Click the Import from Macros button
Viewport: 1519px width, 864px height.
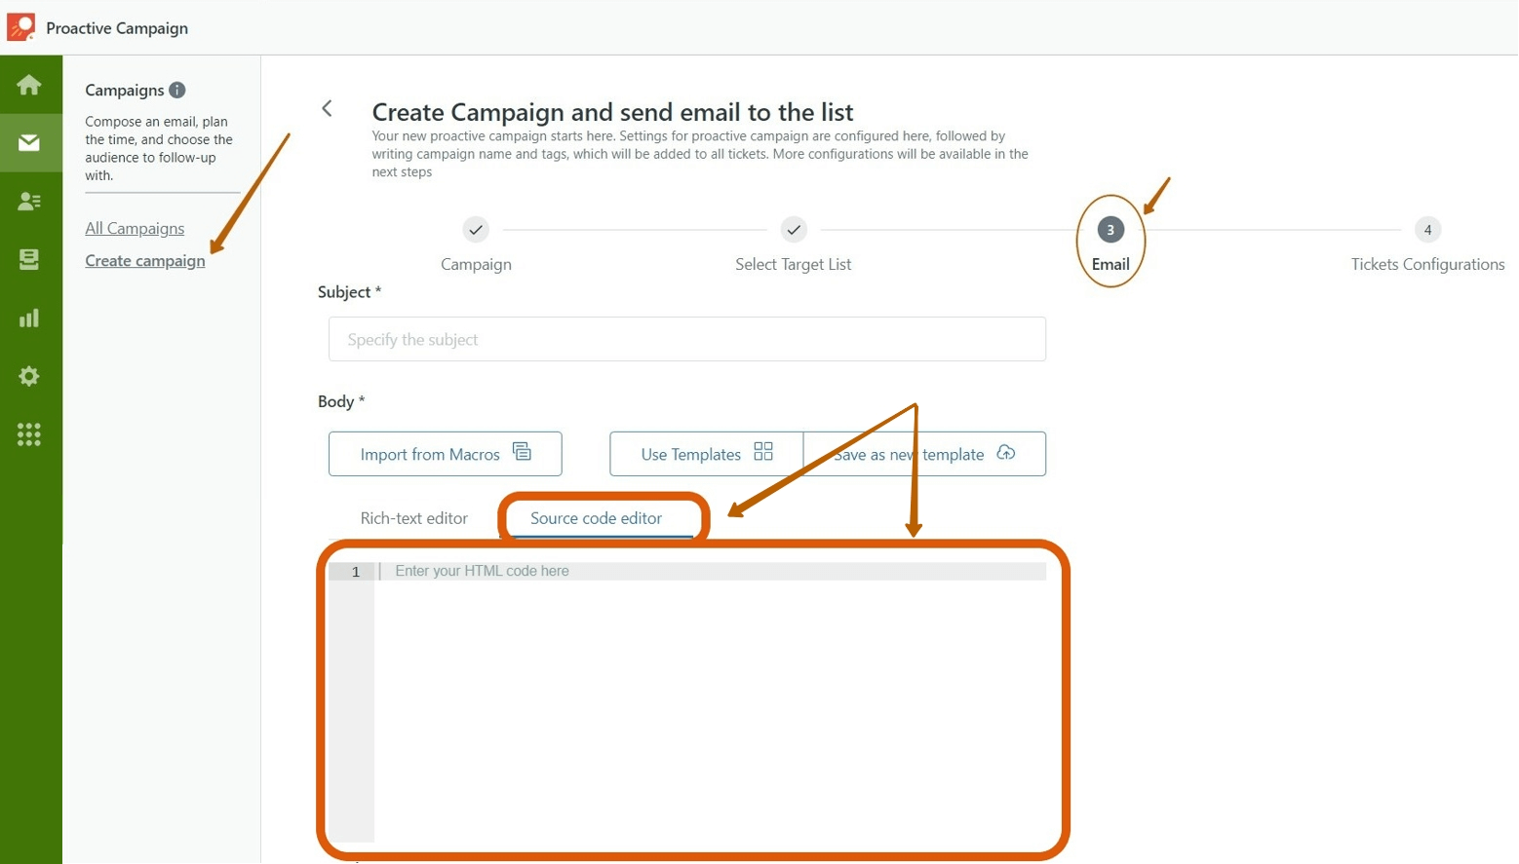446,454
